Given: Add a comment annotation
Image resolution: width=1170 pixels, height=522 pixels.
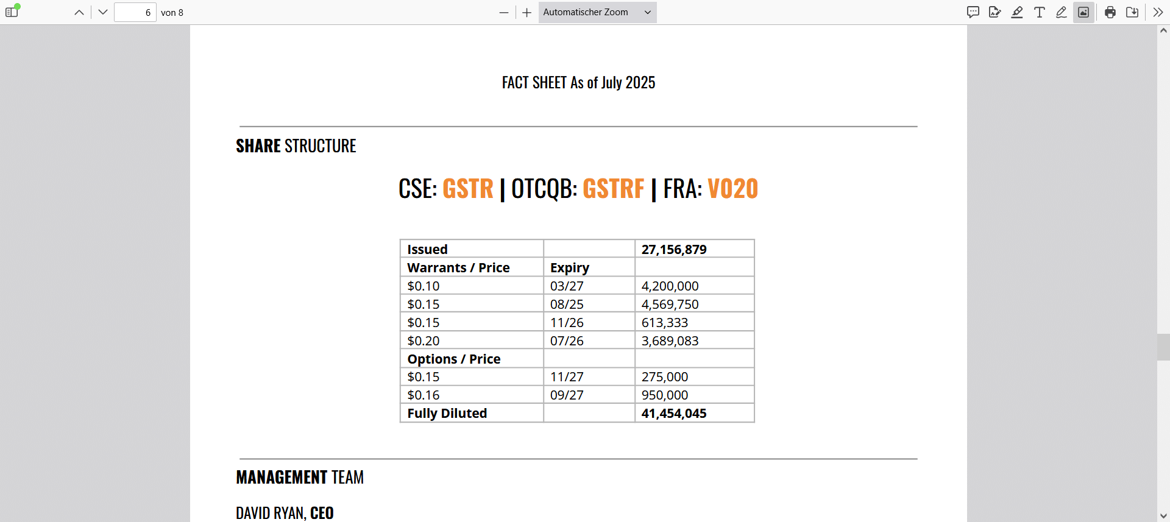Looking at the screenshot, I should [973, 12].
